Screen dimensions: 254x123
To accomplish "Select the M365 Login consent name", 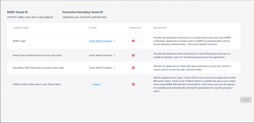I will pos(19,41).
